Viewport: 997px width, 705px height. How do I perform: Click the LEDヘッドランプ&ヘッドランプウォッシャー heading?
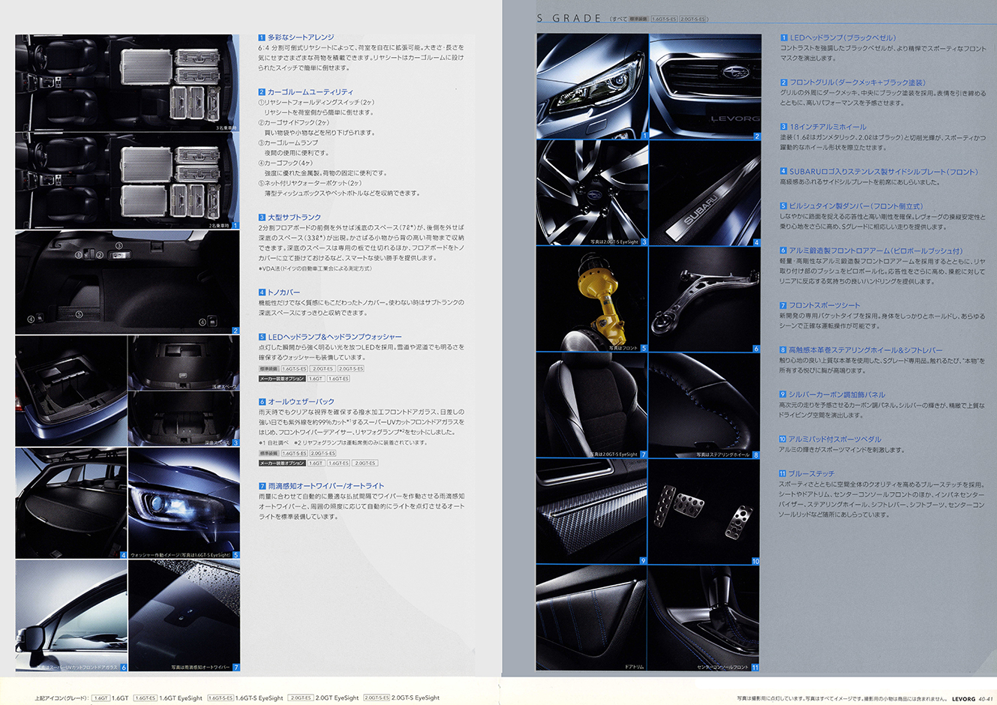coord(330,337)
